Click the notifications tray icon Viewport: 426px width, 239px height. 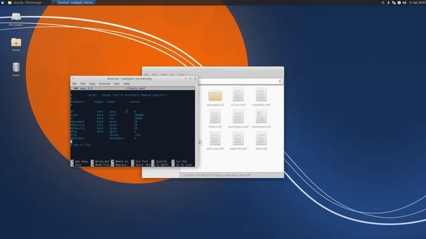[383, 3]
